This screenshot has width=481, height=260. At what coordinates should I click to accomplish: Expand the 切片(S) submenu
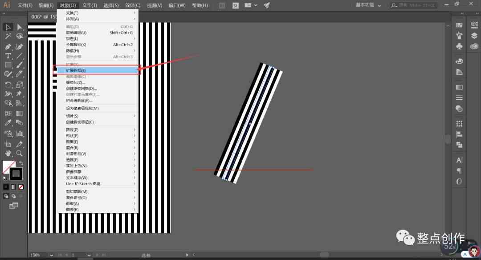[98, 116]
